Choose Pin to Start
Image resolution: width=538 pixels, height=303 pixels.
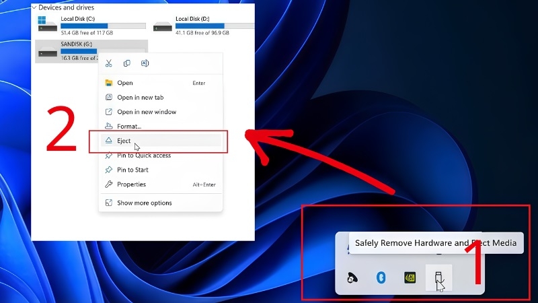(x=161, y=170)
